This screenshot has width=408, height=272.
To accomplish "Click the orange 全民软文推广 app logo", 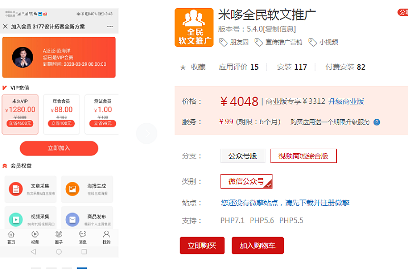I will tap(194, 28).
